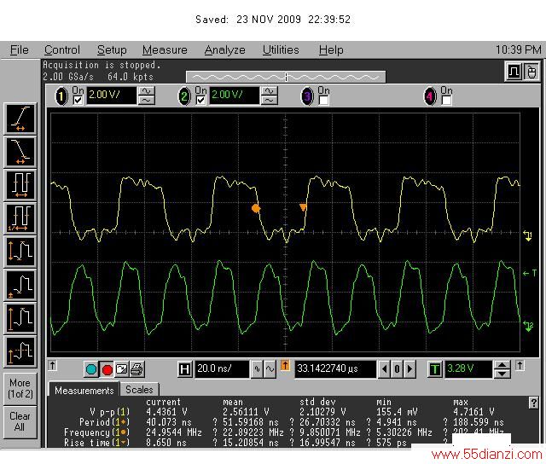Click the 20.0 ns/ timebase field
This screenshot has width=546, height=464.
pyautogui.click(x=222, y=369)
